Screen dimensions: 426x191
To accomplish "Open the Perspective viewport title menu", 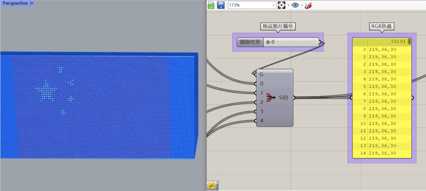I will [15, 3].
